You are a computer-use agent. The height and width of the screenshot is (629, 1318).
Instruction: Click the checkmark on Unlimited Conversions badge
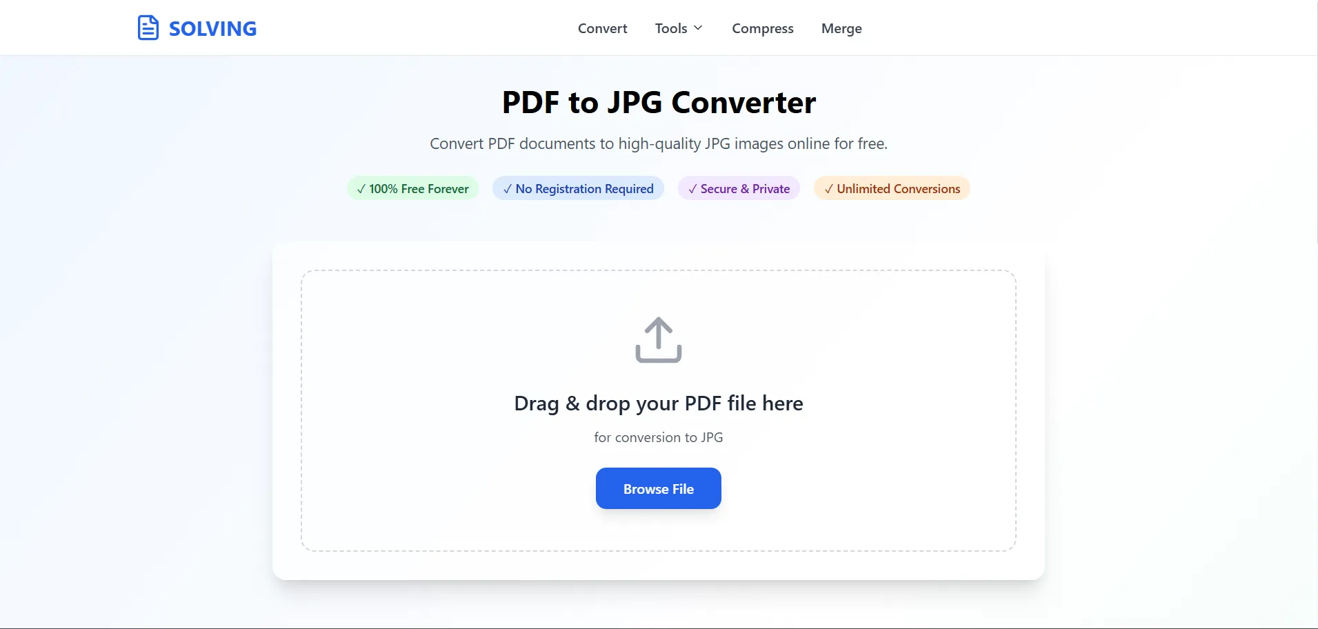[829, 188]
